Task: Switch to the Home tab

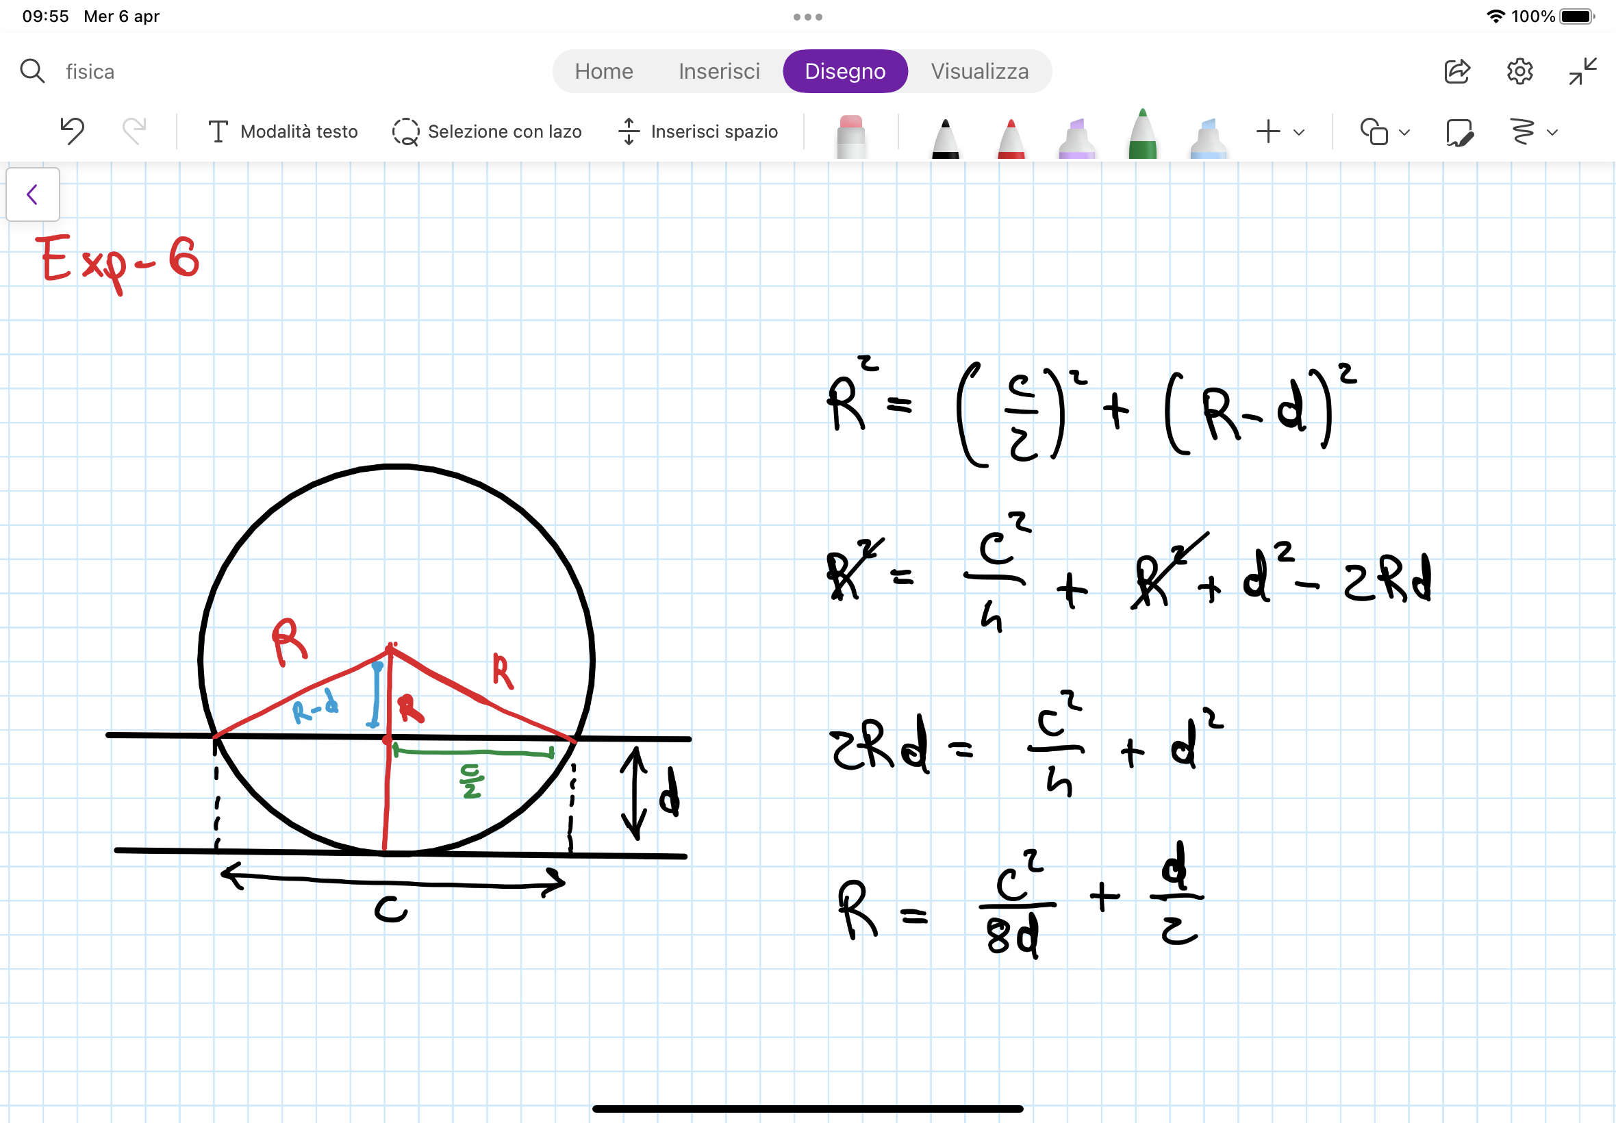Action: point(604,71)
